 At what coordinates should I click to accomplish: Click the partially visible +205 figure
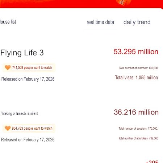152,162
